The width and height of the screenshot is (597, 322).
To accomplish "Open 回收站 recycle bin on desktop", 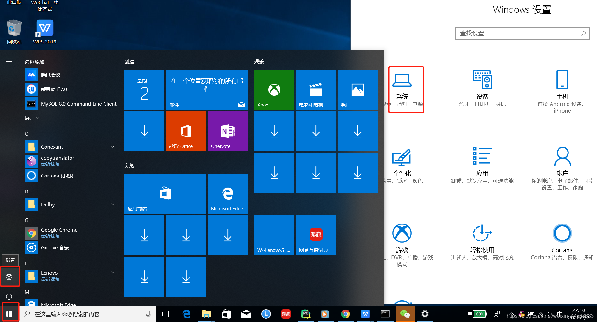I will (14, 31).
